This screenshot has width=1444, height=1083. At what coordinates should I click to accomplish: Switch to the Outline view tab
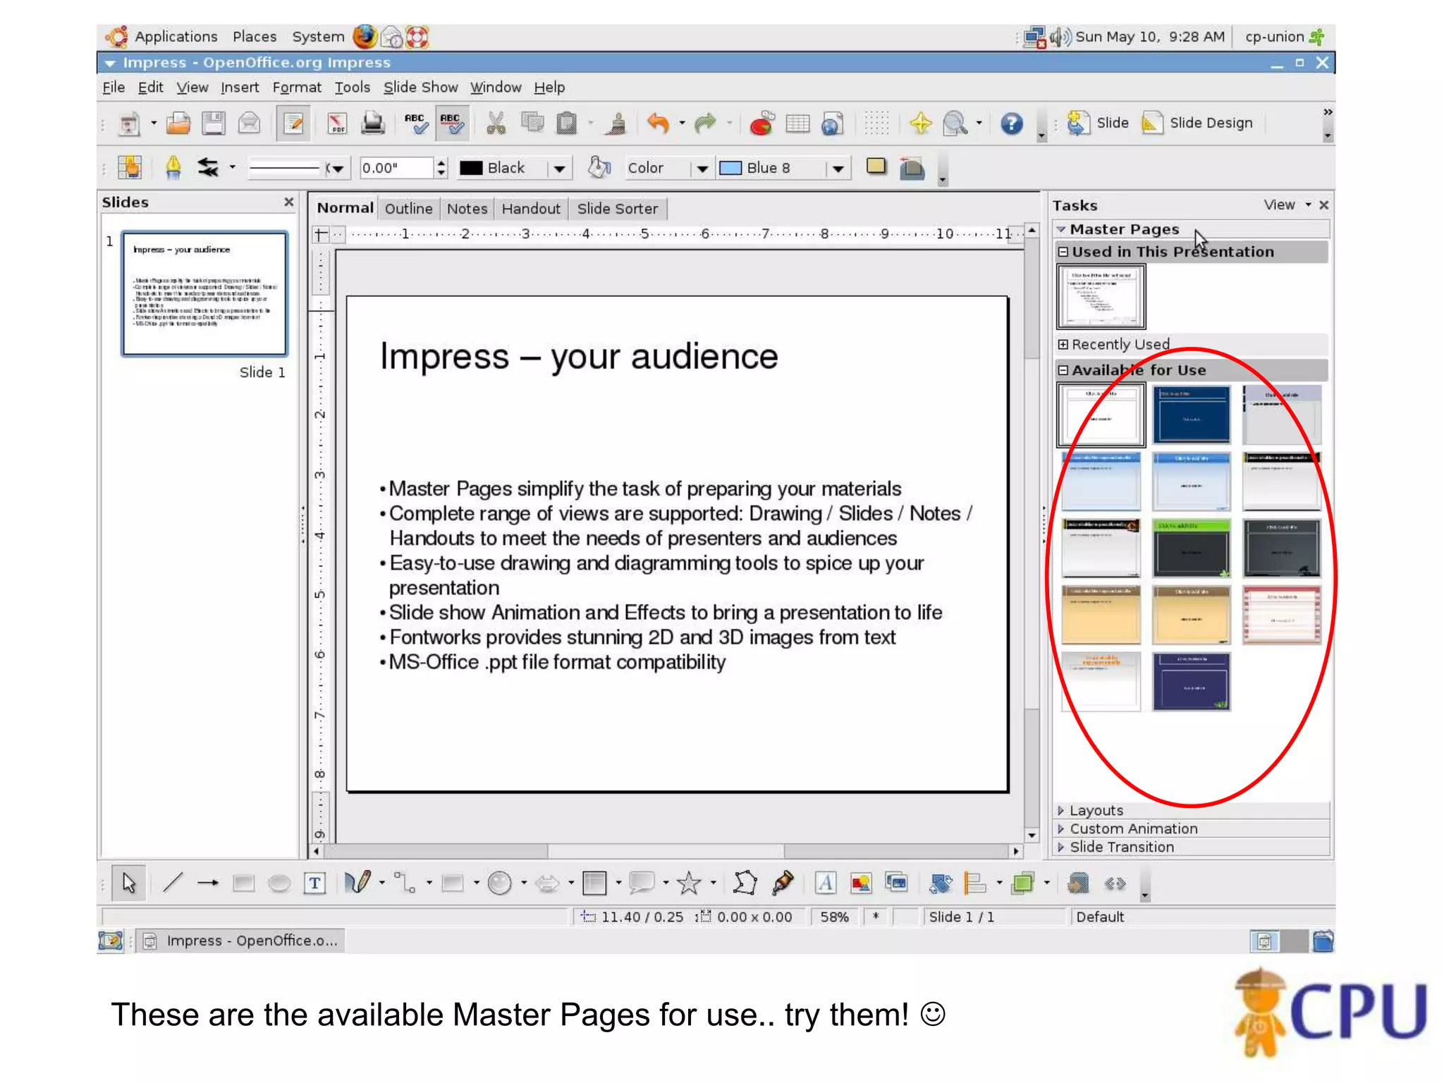coord(409,209)
